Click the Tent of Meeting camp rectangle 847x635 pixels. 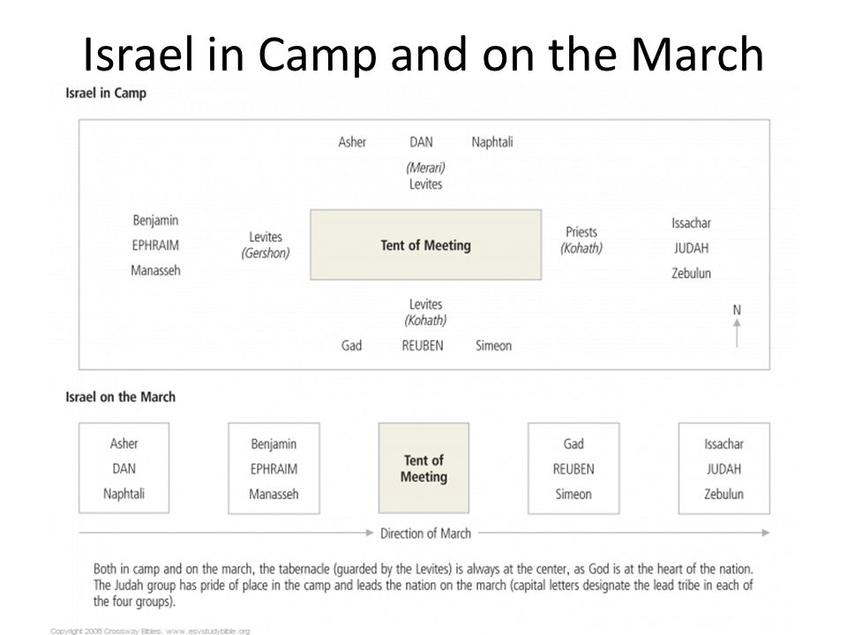click(425, 244)
